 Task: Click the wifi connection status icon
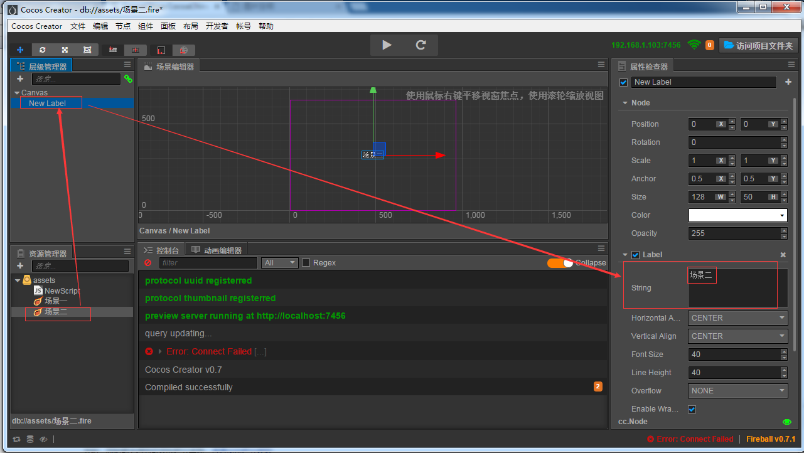click(694, 45)
